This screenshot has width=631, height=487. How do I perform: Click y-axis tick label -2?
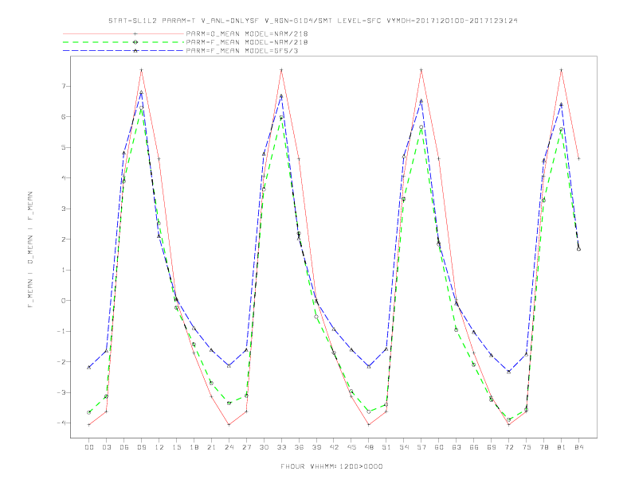click(x=61, y=361)
